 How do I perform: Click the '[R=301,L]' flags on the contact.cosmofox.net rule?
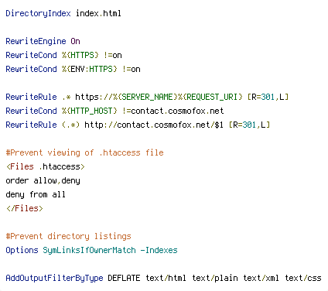249,125
